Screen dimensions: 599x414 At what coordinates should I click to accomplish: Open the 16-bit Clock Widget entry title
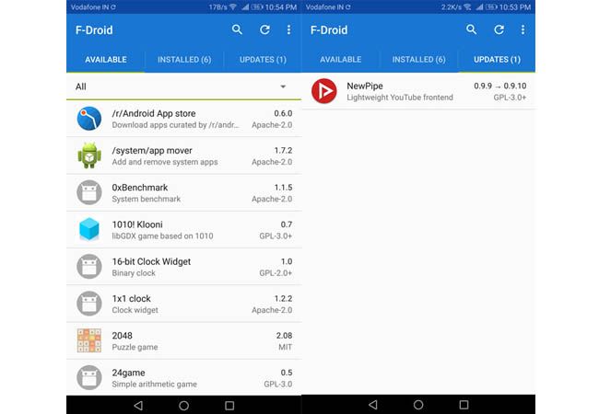tap(151, 261)
